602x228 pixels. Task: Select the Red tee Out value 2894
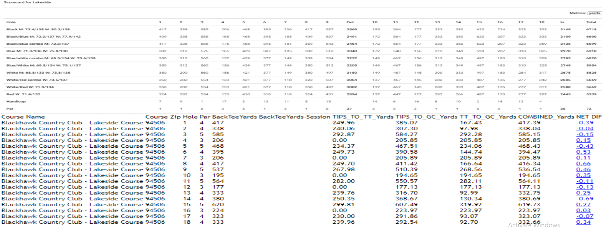point(352,94)
